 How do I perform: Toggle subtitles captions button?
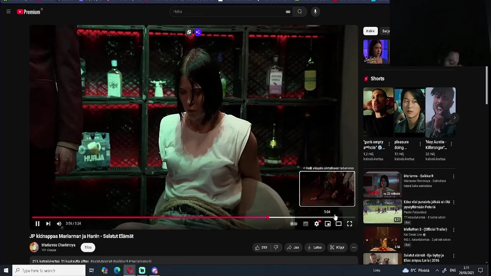[306, 224]
